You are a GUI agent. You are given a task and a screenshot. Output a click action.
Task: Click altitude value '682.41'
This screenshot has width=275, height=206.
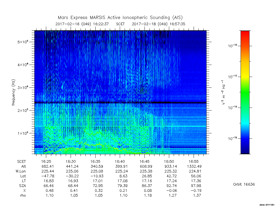coord(48,166)
